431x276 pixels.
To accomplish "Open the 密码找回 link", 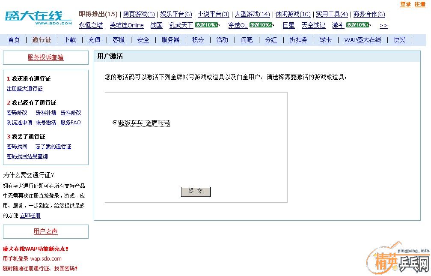I will click(17, 147).
